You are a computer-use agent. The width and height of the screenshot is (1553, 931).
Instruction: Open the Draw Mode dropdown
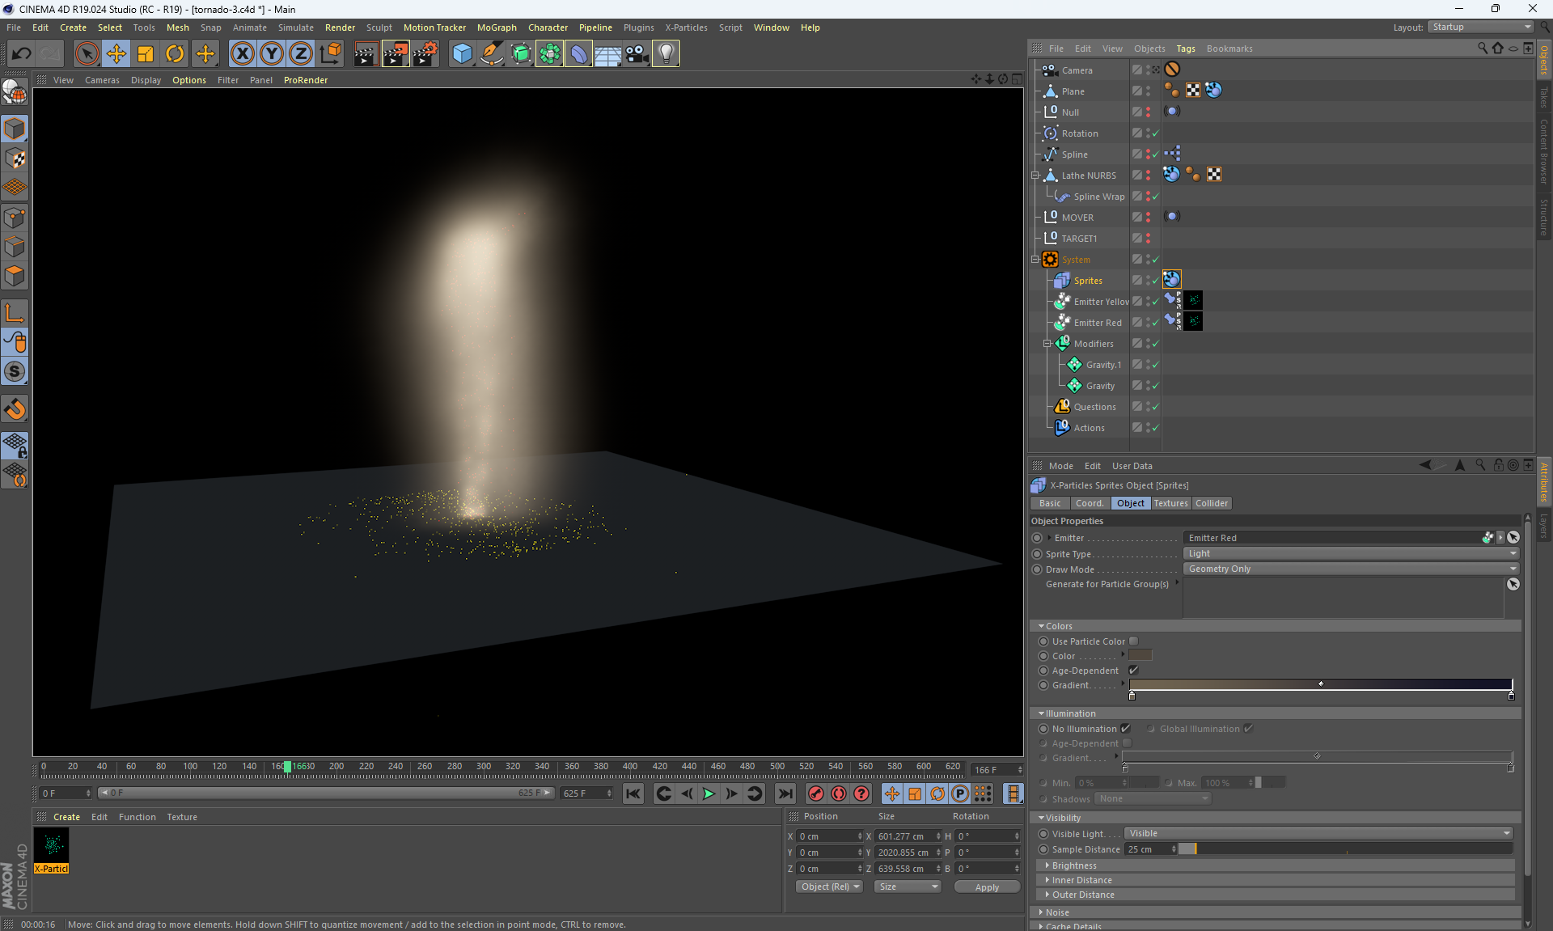(x=1350, y=569)
